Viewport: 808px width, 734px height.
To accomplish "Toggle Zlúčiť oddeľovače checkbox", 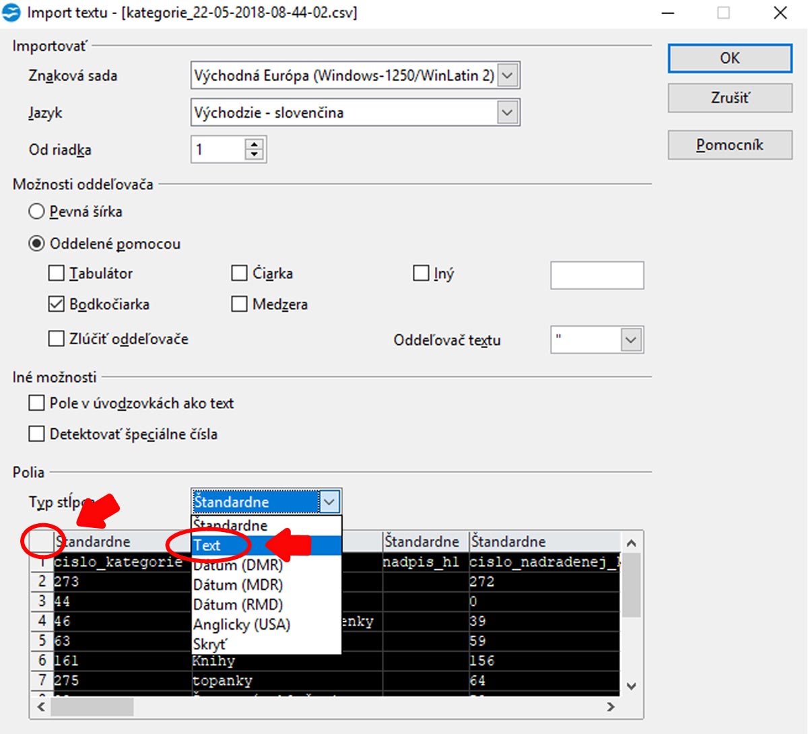I will [57, 339].
